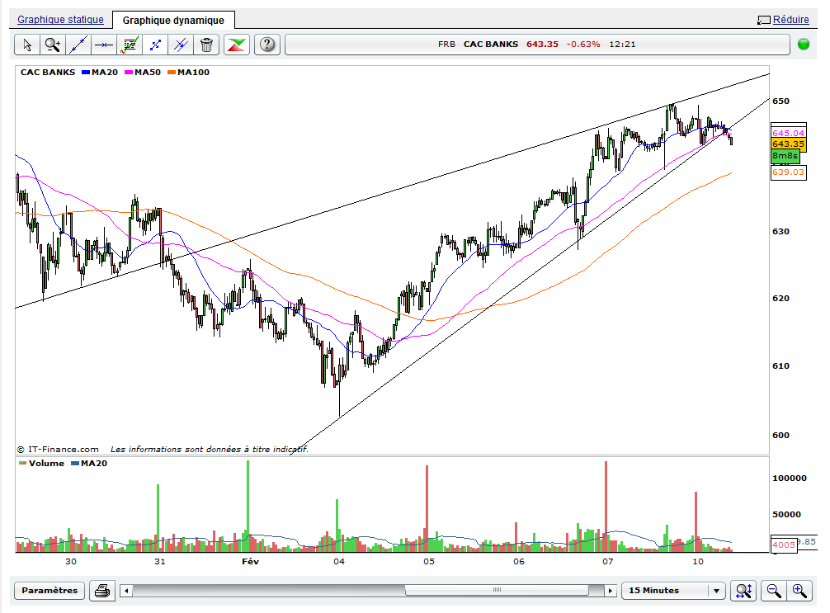Click the zoom reset magnifier with arrows
The image size is (830, 613).
coord(743,591)
